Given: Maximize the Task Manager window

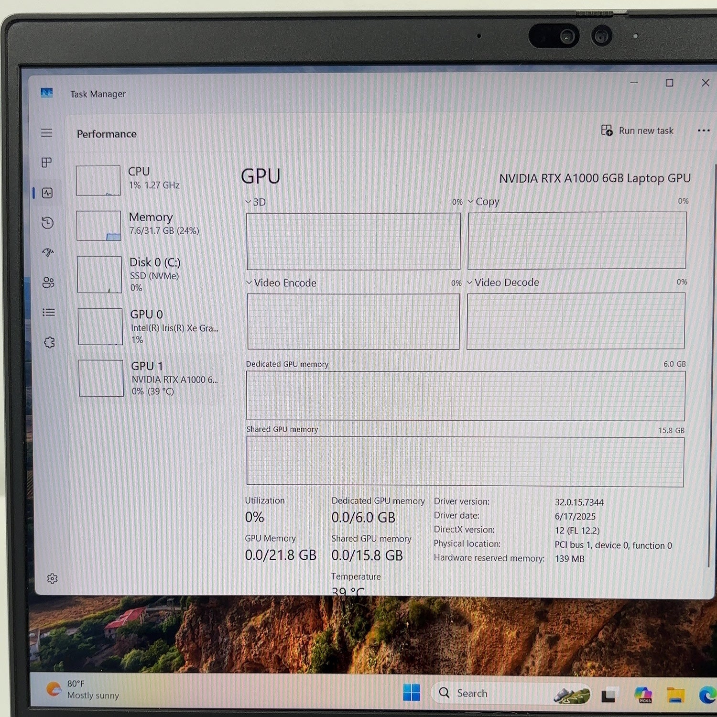Looking at the screenshot, I should [x=669, y=83].
